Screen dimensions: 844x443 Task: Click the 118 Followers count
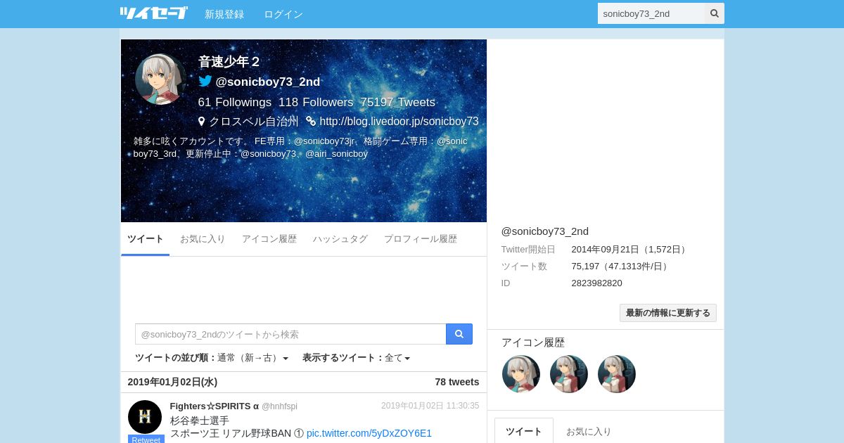tap(316, 103)
